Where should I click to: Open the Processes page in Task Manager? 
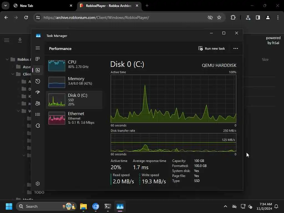coord(38,59)
